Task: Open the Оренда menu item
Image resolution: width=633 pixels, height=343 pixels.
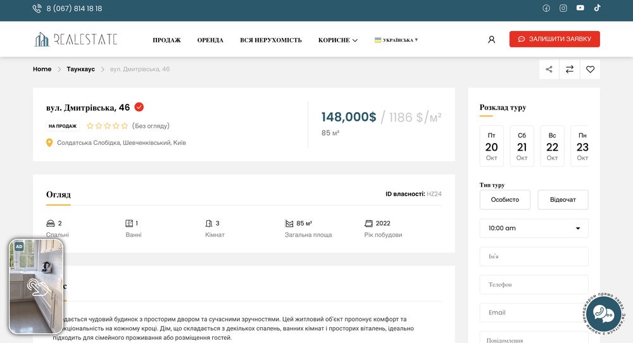Action: pyautogui.click(x=210, y=40)
